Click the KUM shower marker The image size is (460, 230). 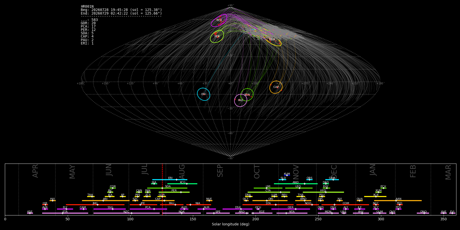click(287, 175)
